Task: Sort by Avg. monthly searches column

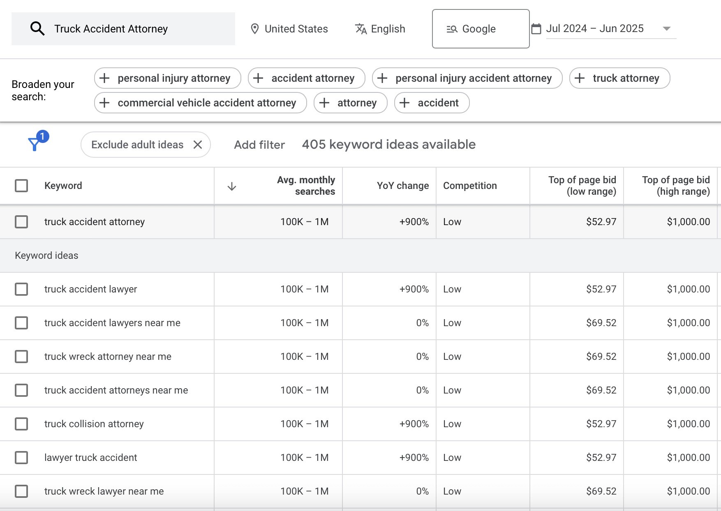Action: pos(306,186)
